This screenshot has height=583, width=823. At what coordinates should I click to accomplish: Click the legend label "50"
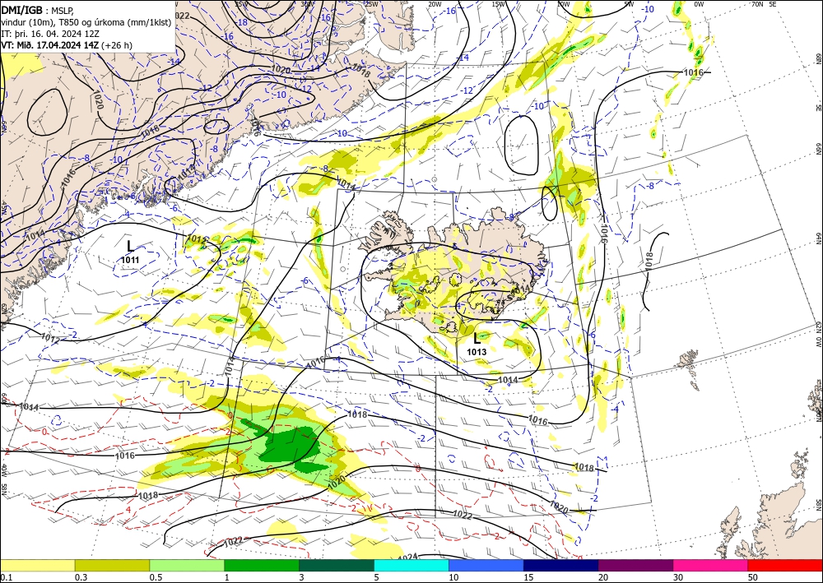pyautogui.click(x=754, y=577)
